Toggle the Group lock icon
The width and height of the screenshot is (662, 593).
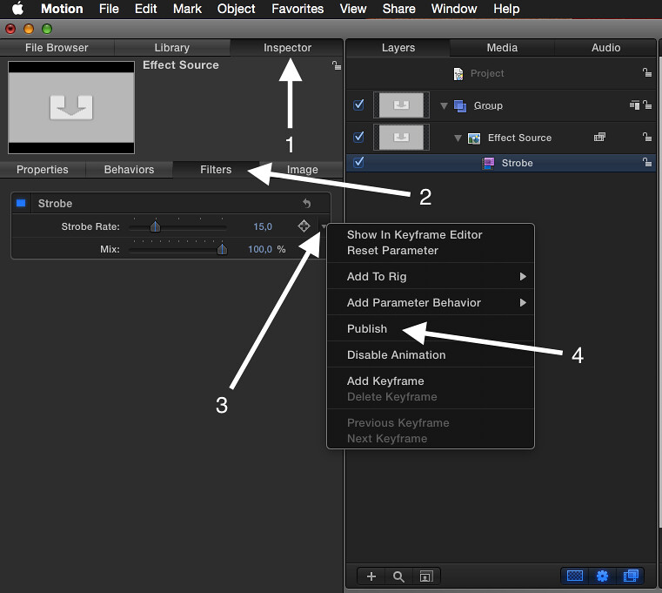pyautogui.click(x=647, y=104)
